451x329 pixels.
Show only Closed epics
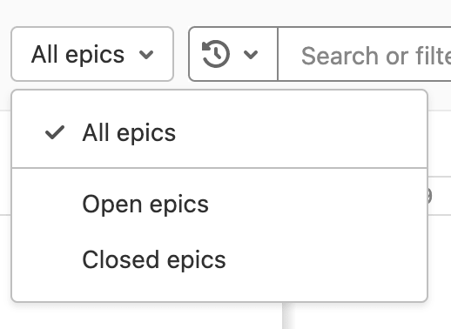219,259
